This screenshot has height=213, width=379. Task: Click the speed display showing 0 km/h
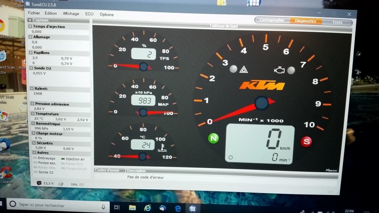point(260,144)
